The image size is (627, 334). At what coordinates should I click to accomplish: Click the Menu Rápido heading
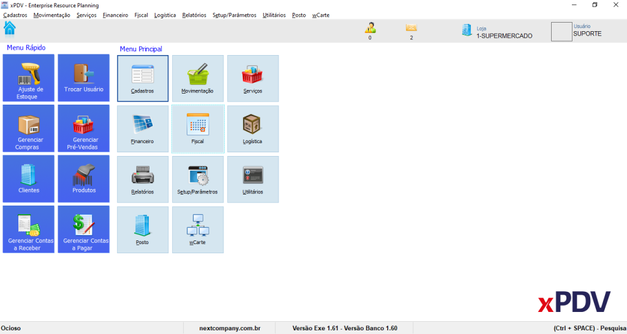[26, 48]
